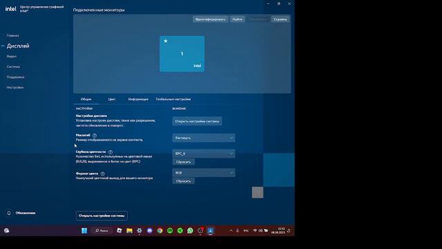Go to the Видео section
The width and height of the screenshot is (442, 249).
(12, 56)
